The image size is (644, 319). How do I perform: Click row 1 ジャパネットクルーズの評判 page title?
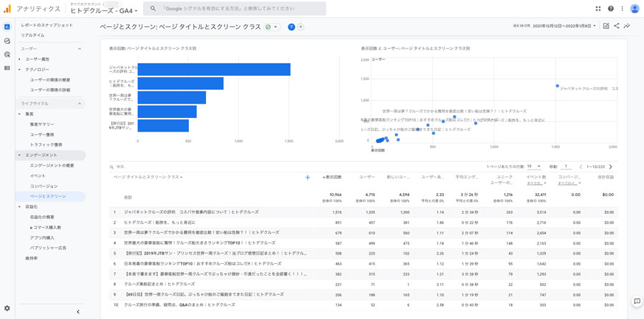click(191, 212)
